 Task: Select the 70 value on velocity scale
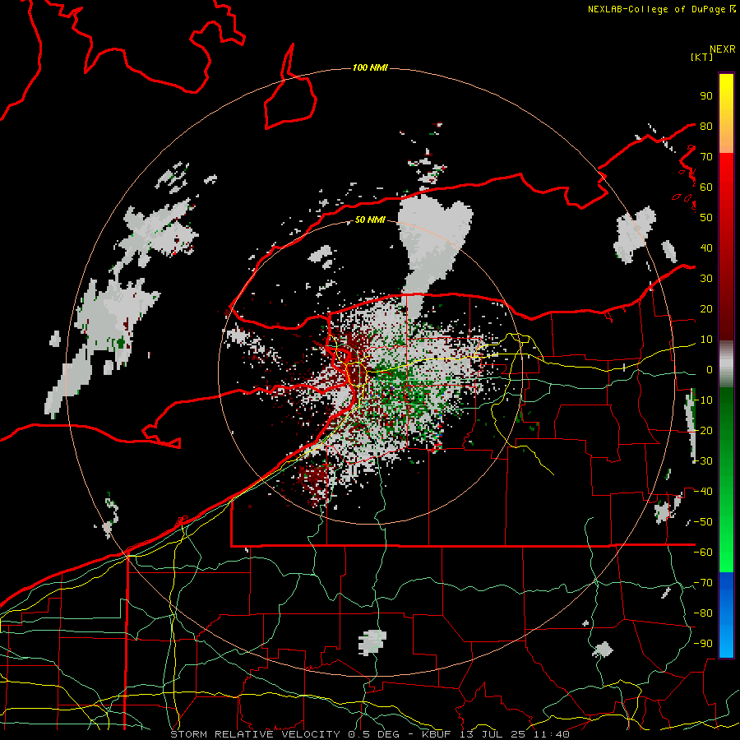click(706, 157)
